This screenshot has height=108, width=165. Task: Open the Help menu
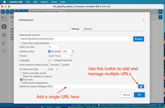point(63,2)
